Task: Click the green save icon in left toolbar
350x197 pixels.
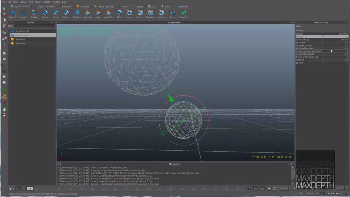Action: 4,109
